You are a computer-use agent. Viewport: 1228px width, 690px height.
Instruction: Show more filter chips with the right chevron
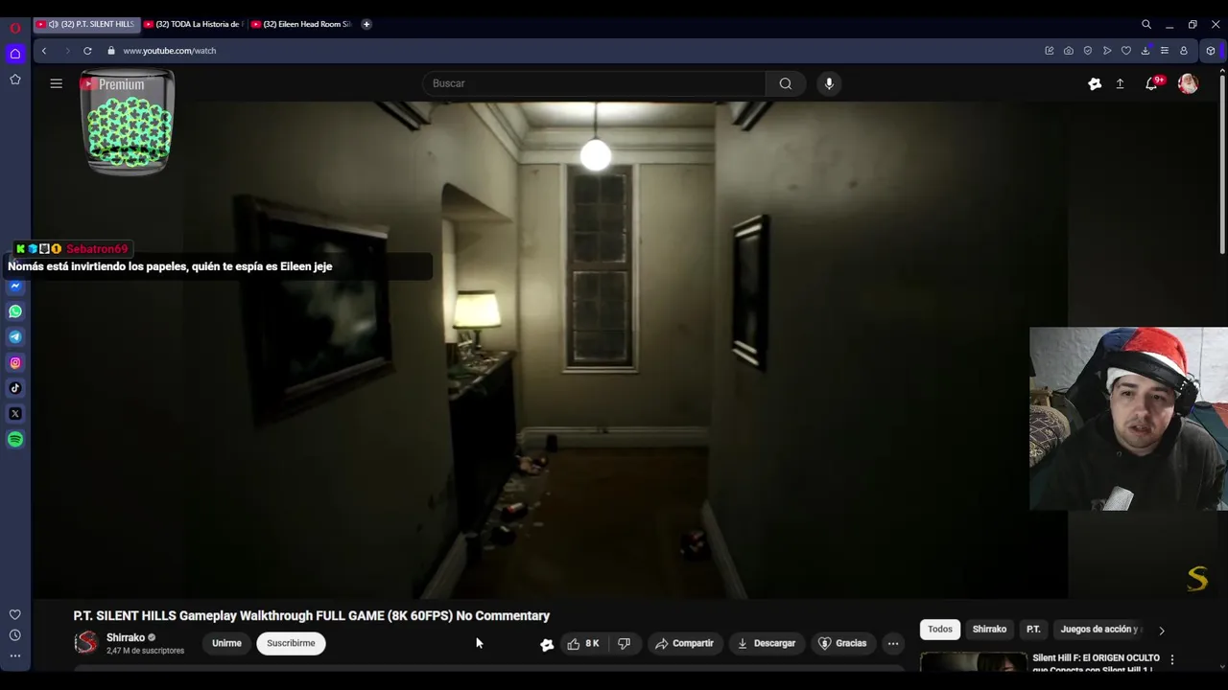[x=1162, y=631]
